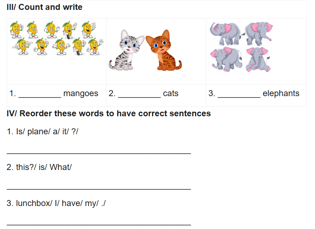This screenshot has height=229, width=315.
Task: Click the blank before "elephants"
Action: click(x=239, y=94)
